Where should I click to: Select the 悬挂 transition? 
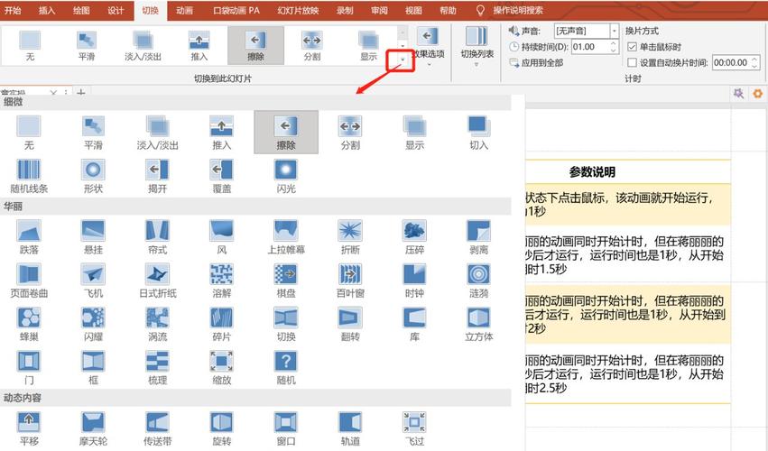[93, 237]
